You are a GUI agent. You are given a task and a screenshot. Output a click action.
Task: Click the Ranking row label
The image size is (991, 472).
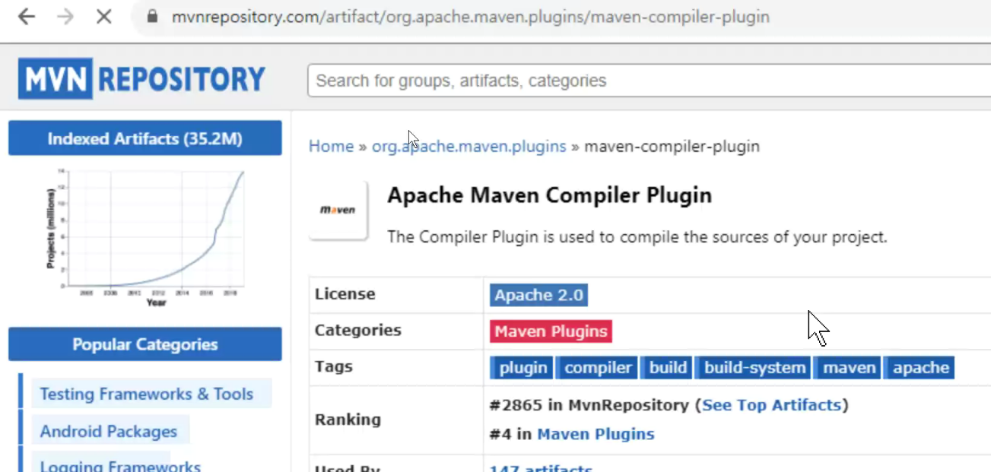coord(348,419)
